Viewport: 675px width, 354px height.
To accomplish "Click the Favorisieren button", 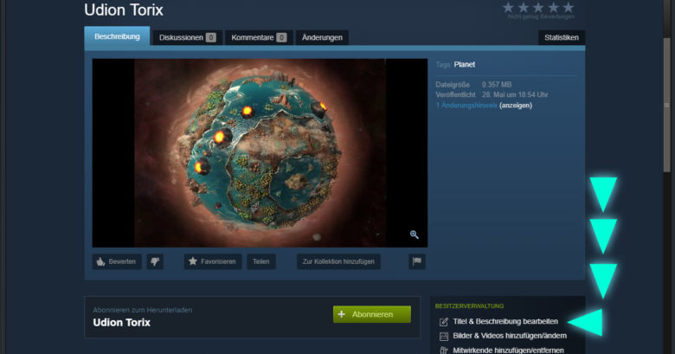I will click(213, 261).
